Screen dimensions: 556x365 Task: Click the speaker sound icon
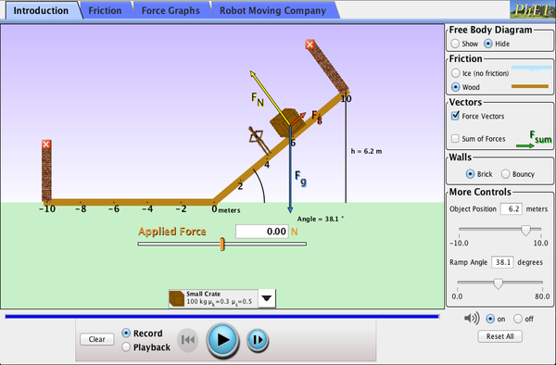tap(472, 319)
